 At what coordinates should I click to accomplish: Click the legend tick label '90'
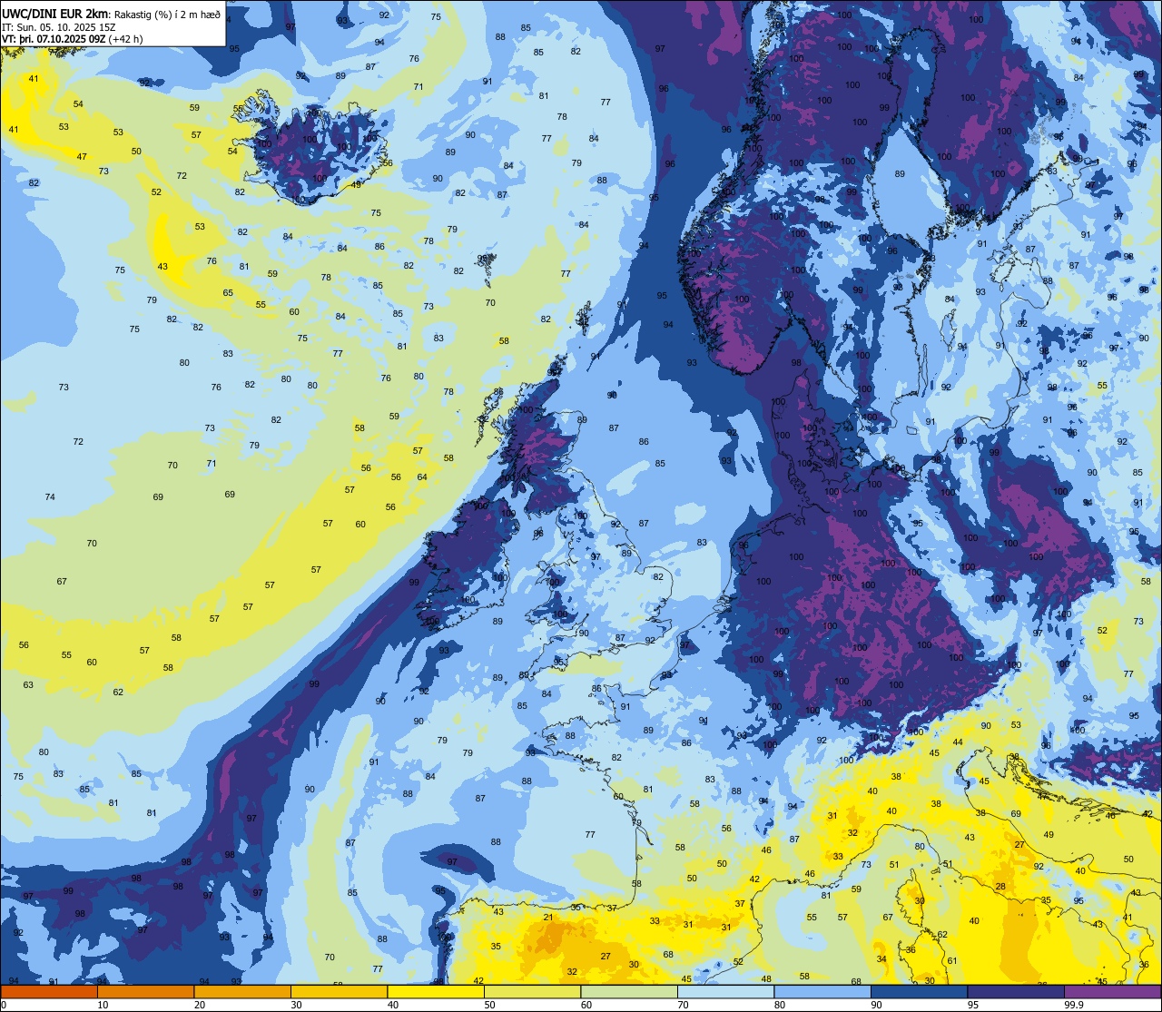pos(876,1005)
